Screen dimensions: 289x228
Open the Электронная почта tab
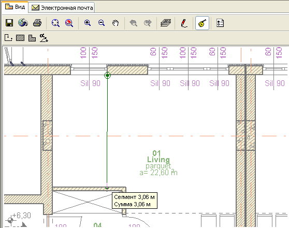(62, 8)
